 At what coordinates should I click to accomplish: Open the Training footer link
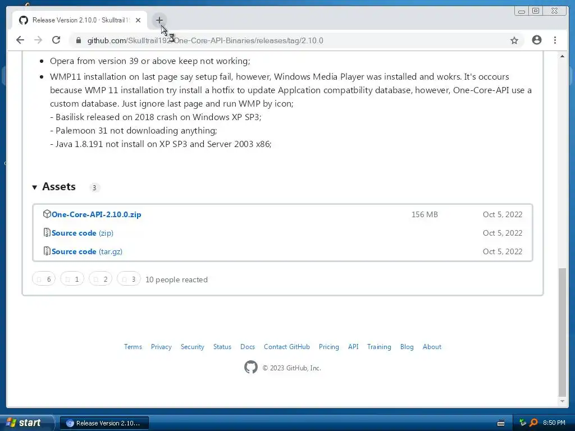[379, 347]
